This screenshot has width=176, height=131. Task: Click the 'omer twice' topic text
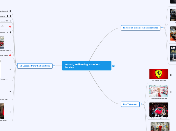pyautogui.click(x=4, y=55)
